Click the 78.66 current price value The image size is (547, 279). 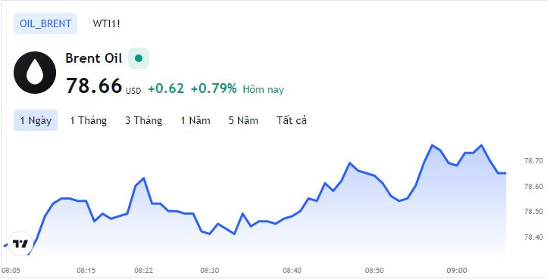94,85
